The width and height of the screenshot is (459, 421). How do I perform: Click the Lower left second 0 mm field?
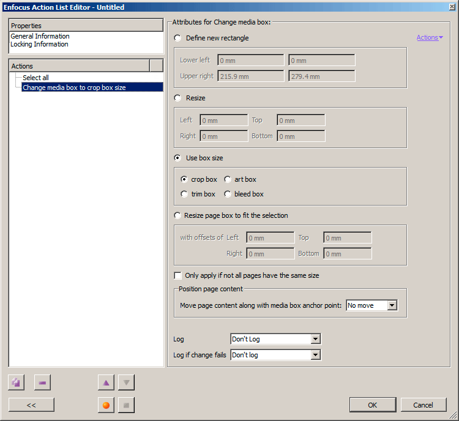pyautogui.click(x=321, y=61)
